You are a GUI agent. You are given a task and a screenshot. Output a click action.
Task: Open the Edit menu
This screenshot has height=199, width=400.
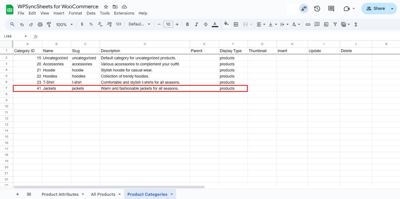point(32,13)
